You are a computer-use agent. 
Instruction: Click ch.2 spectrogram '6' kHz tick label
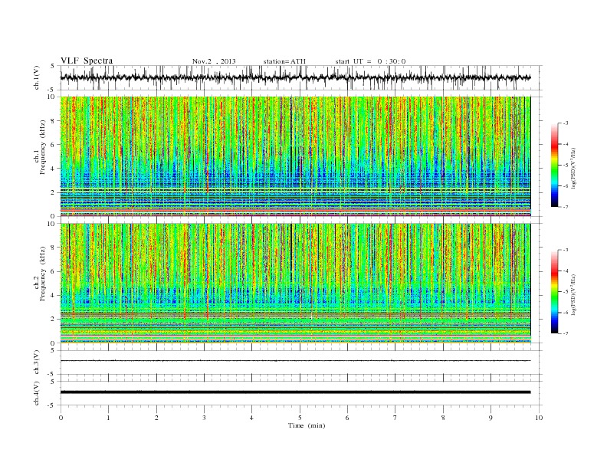(54, 271)
